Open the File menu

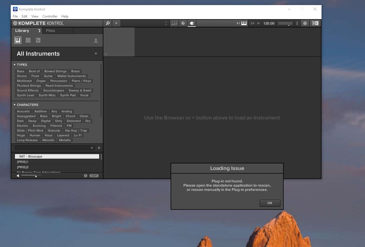15,16
